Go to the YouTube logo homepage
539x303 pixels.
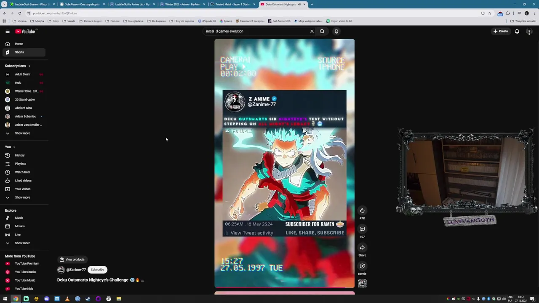25,31
